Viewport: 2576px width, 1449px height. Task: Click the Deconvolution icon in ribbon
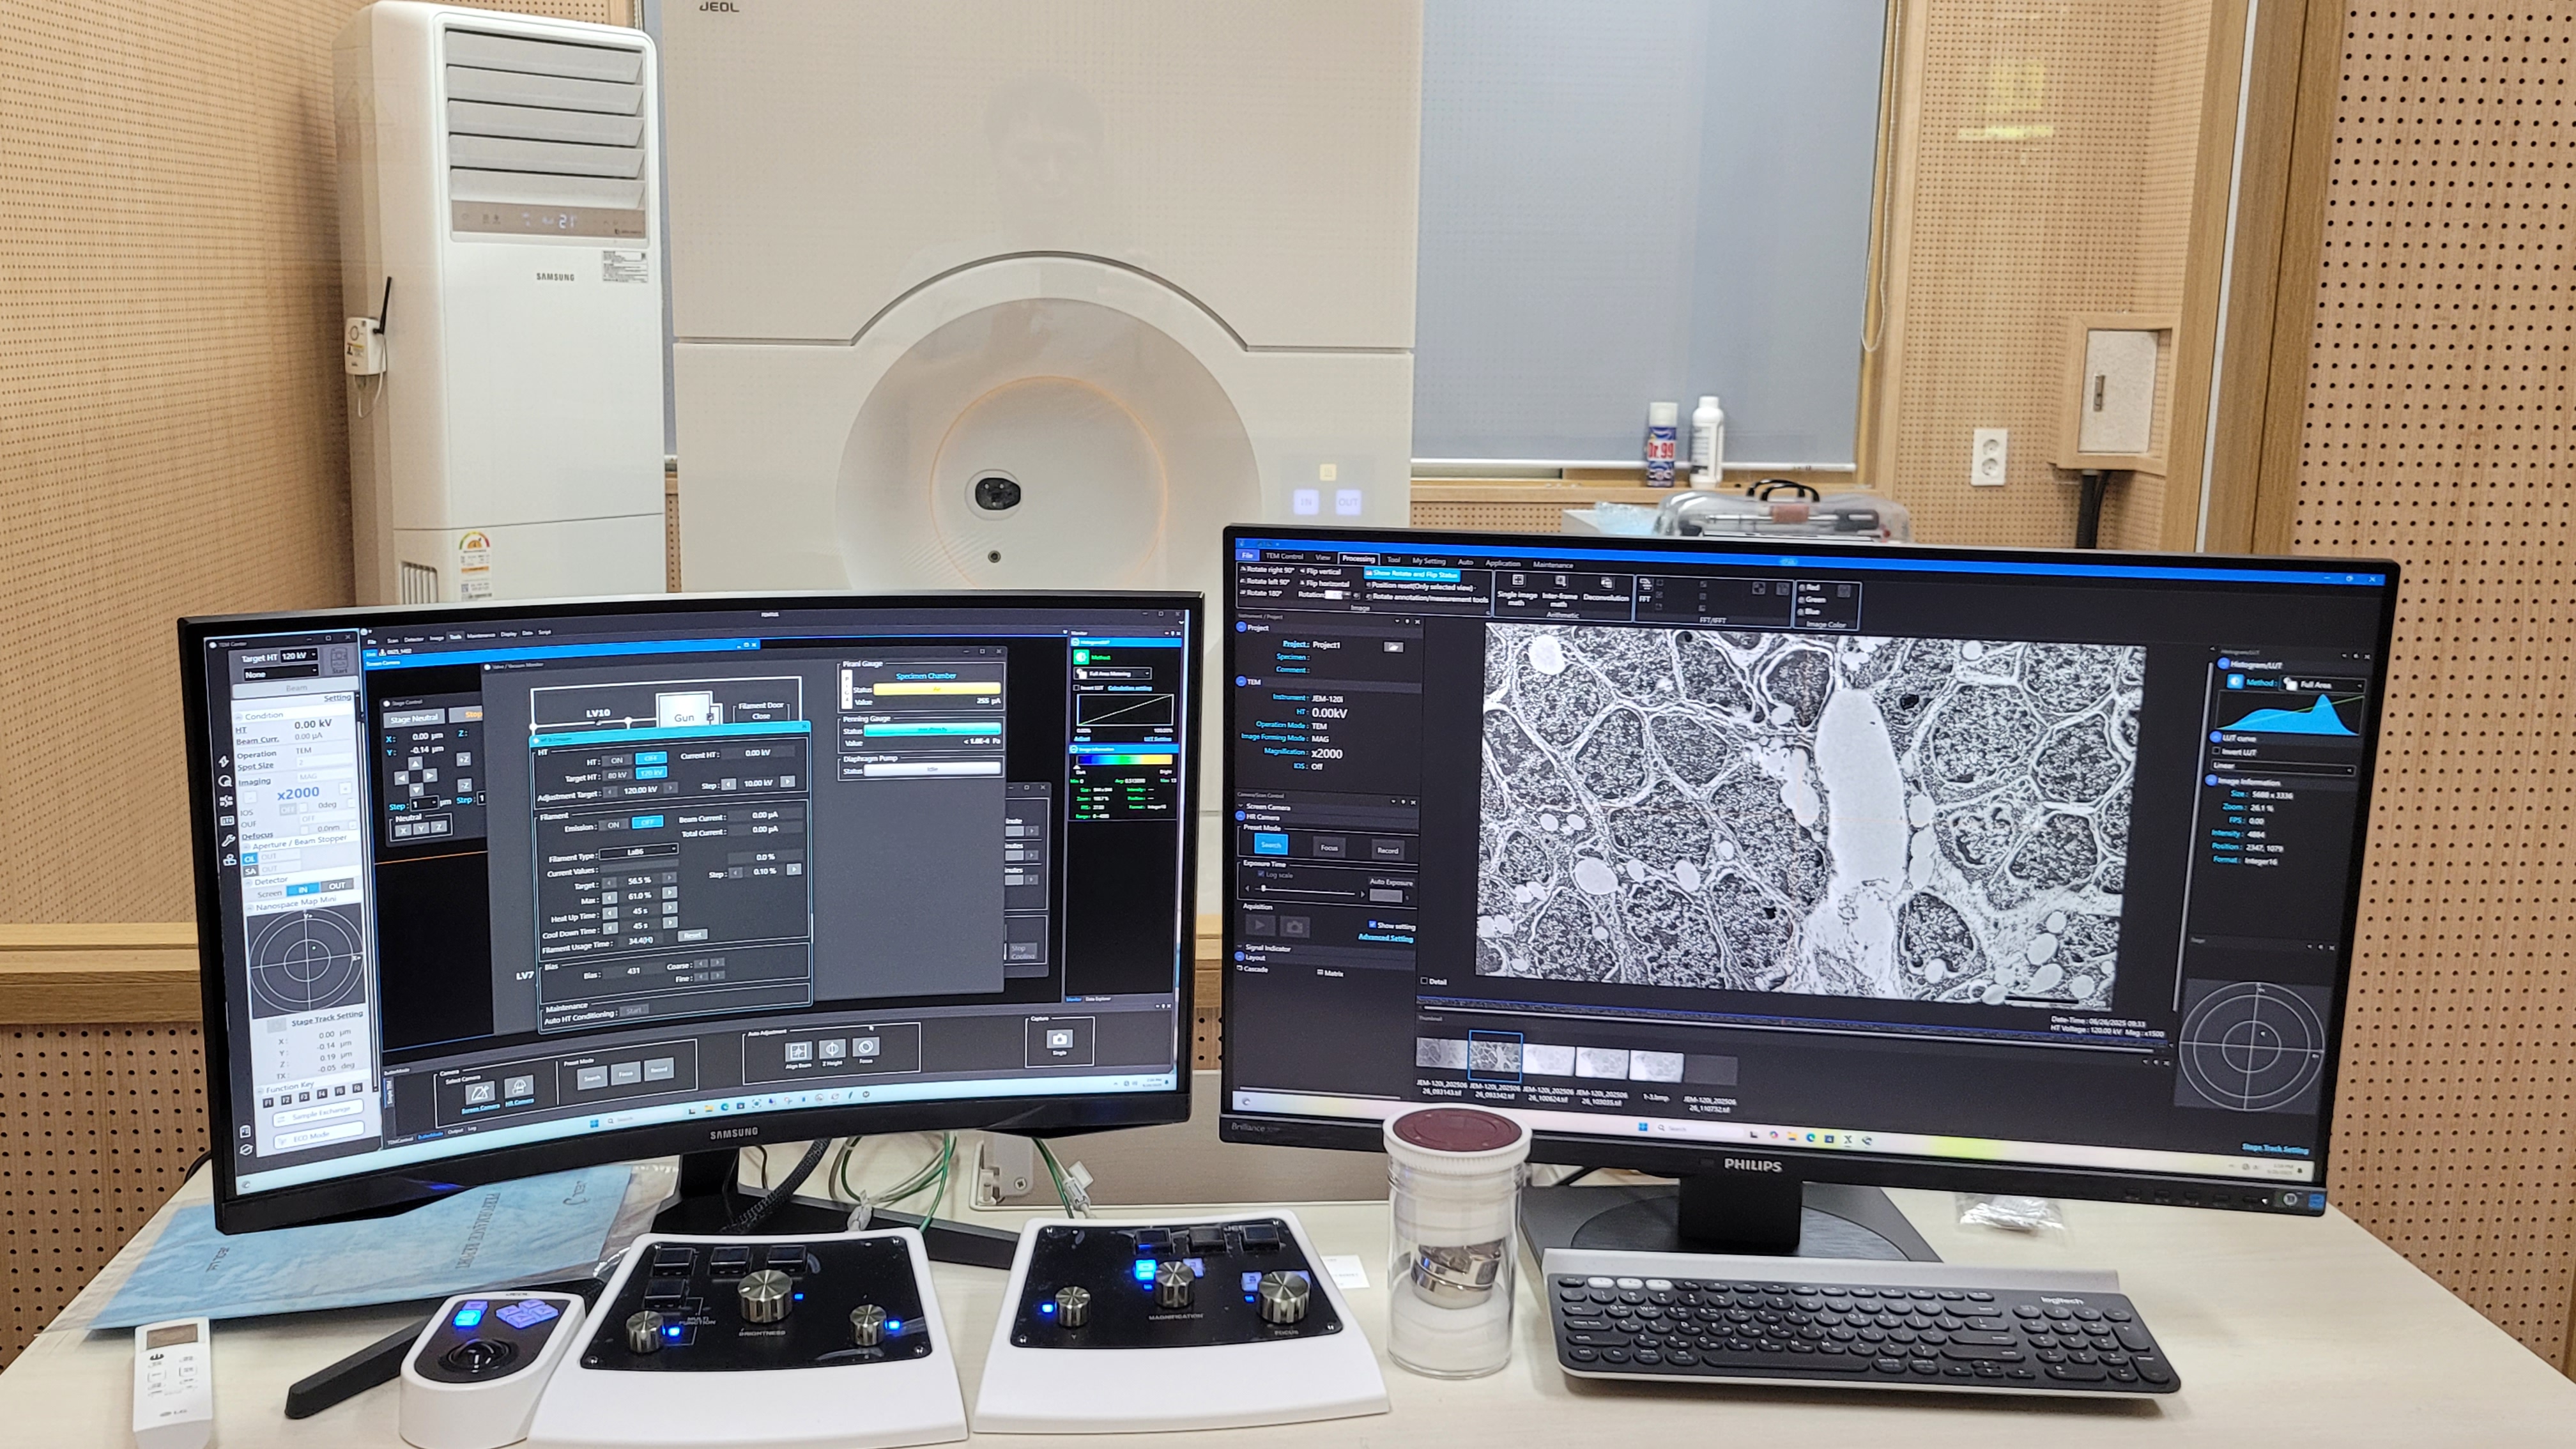[x=1606, y=583]
